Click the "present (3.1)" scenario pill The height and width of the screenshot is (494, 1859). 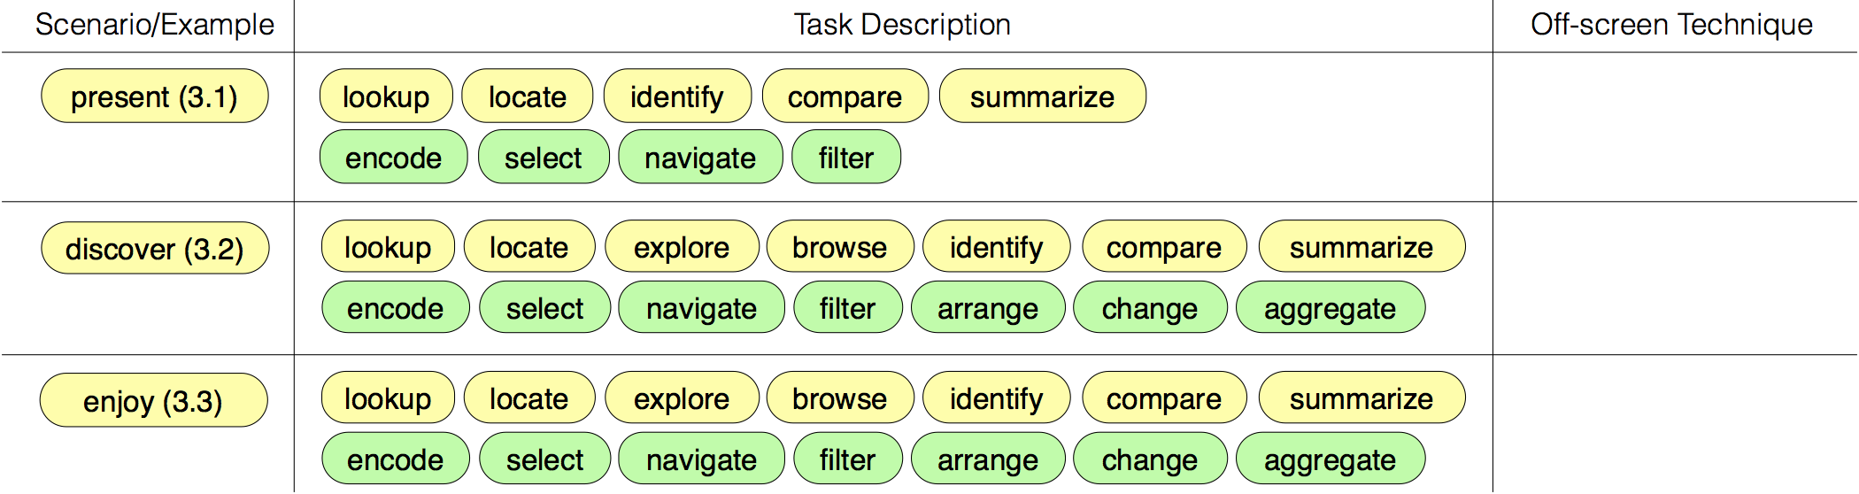[x=154, y=96]
